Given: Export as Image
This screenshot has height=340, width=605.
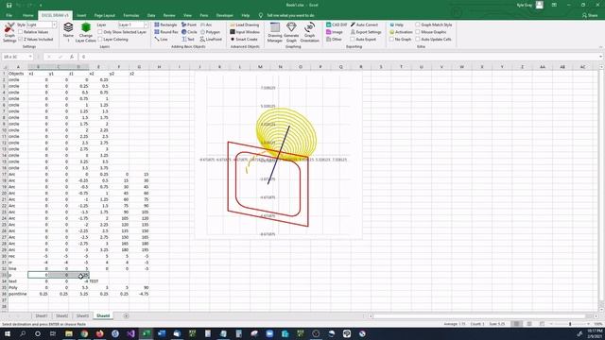Looking at the screenshot, I should (x=334, y=32).
